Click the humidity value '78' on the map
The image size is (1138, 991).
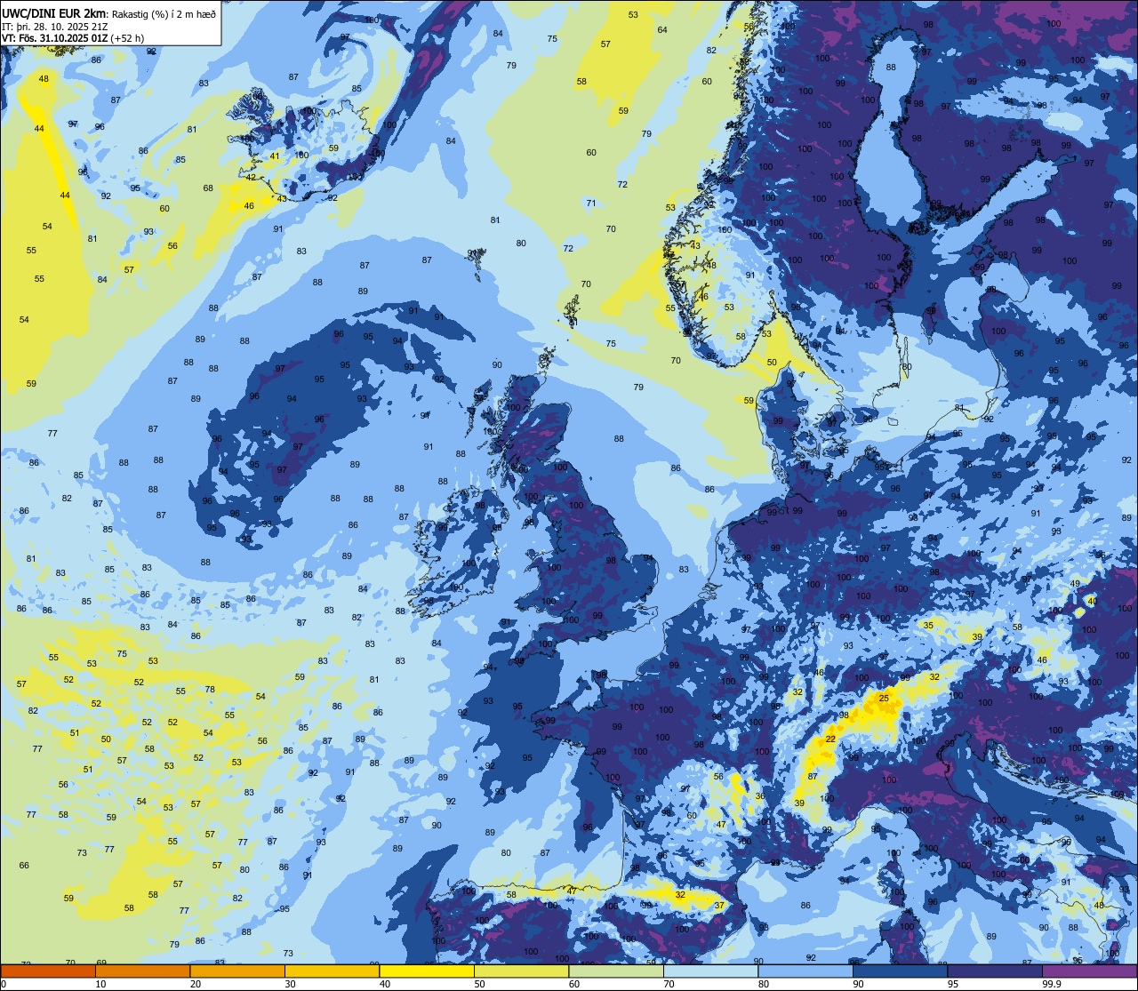pos(210,690)
